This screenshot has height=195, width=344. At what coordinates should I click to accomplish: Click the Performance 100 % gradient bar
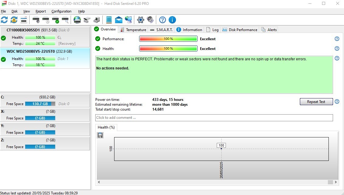tap(168, 39)
